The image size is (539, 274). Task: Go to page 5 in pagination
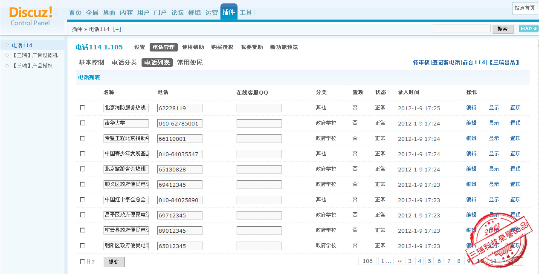click(429, 261)
